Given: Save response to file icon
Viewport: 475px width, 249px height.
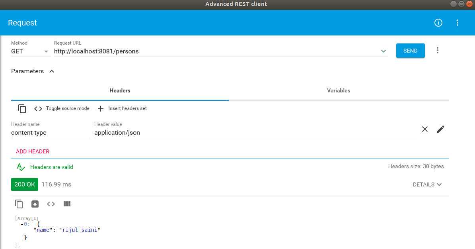Looking at the screenshot, I should [x=35, y=204].
